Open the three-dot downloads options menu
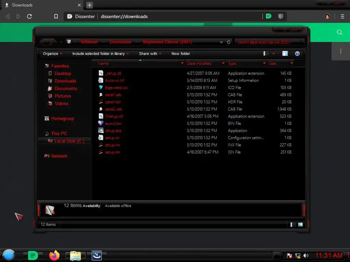The image size is (350, 262). pos(341,51)
